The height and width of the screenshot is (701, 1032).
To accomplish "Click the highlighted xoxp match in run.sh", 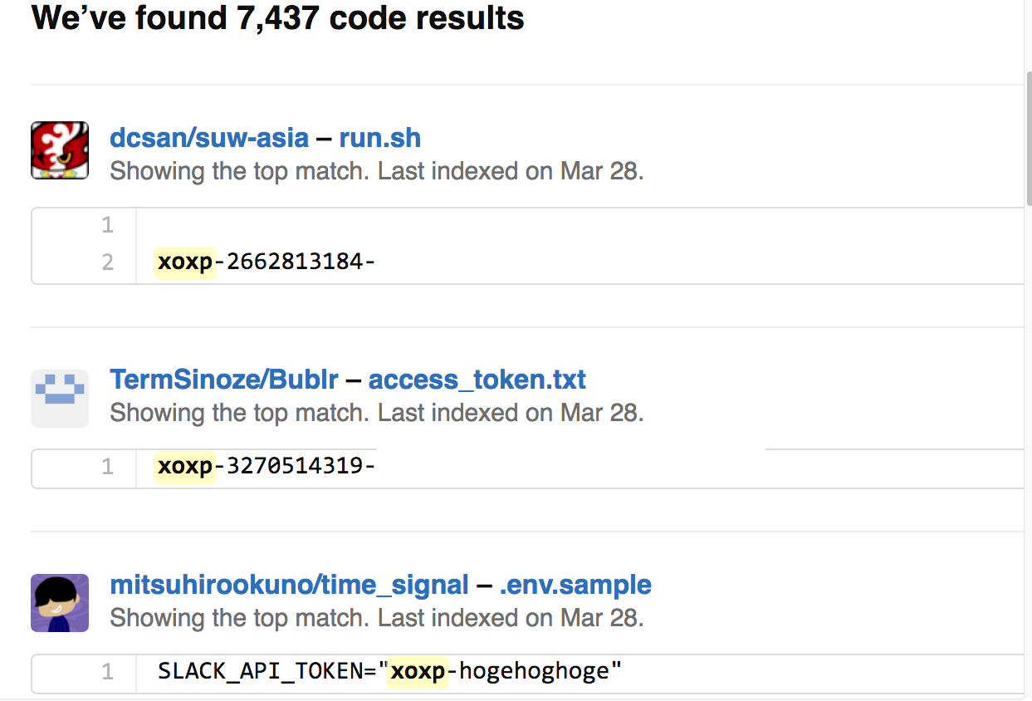I will click(185, 262).
